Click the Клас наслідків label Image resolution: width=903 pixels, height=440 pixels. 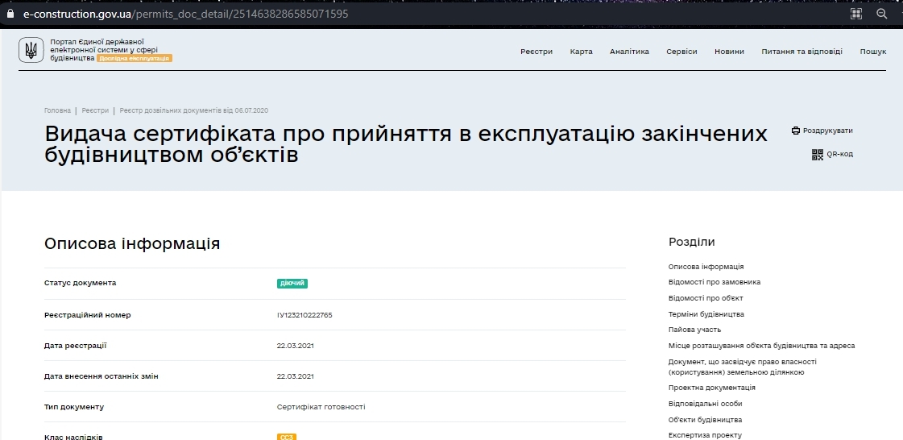click(x=74, y=437)
